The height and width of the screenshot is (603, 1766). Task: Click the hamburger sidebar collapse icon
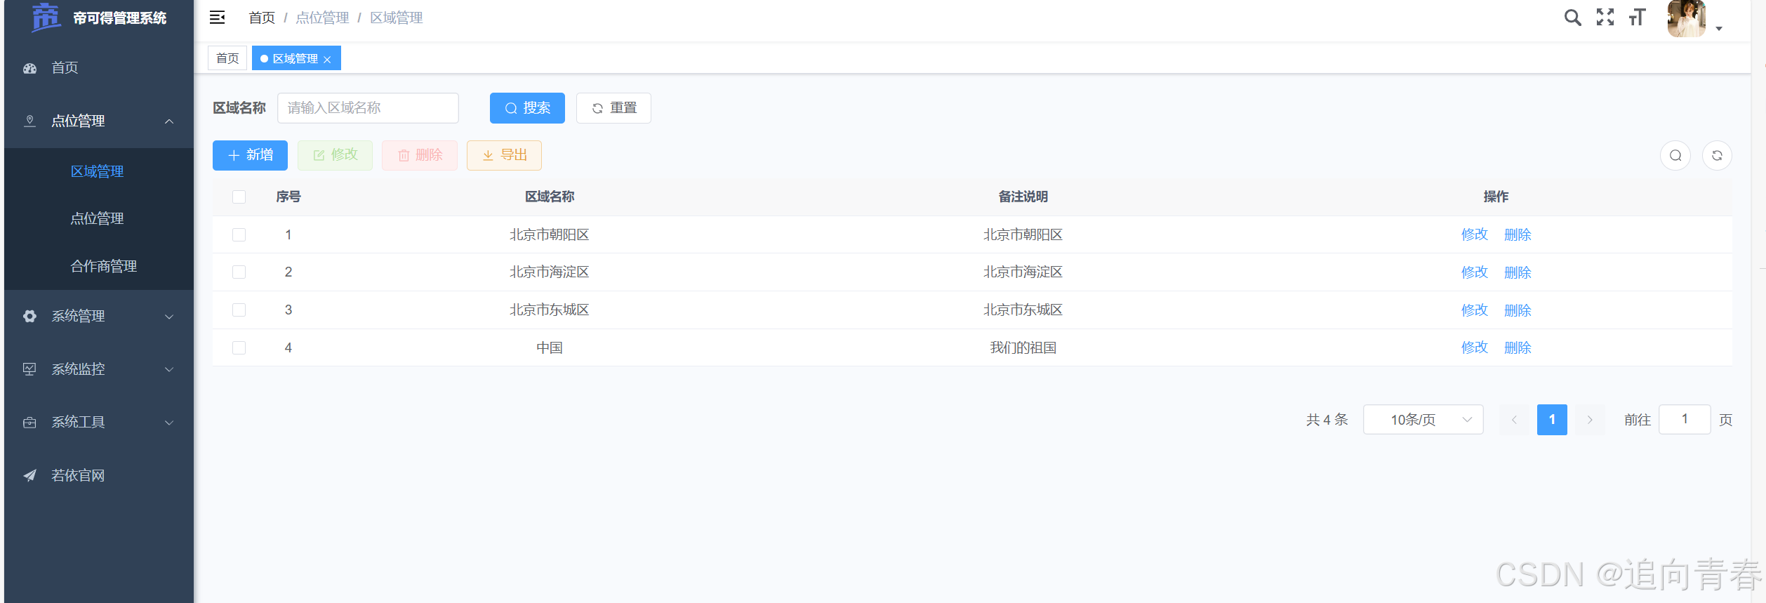[x=218, y=18]
